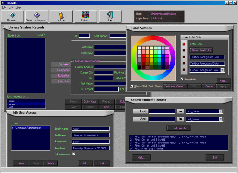This screenshot has width=238, height=173.
Task: Click the Start Search button
Action: pyautogui.click(x=178, y=128)
